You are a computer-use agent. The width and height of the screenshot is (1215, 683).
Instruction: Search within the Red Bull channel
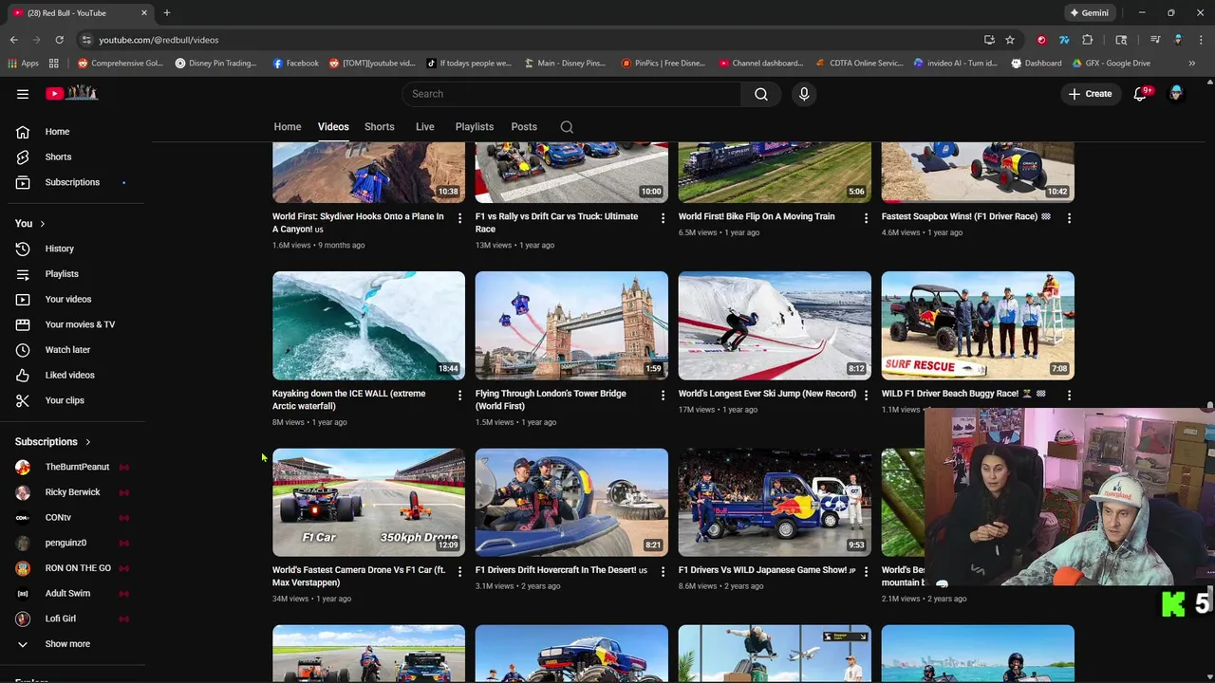pyautogui.click(x=567, y=127)
